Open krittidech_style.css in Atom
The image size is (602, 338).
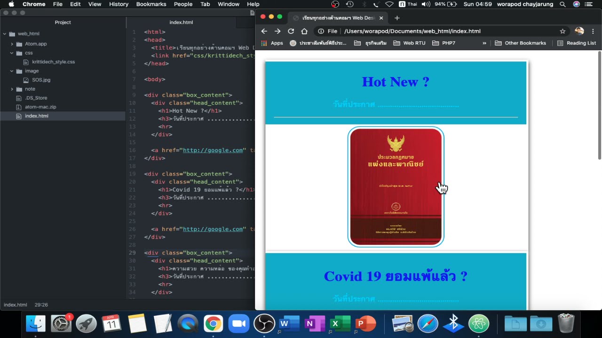(x=53, y=61)
